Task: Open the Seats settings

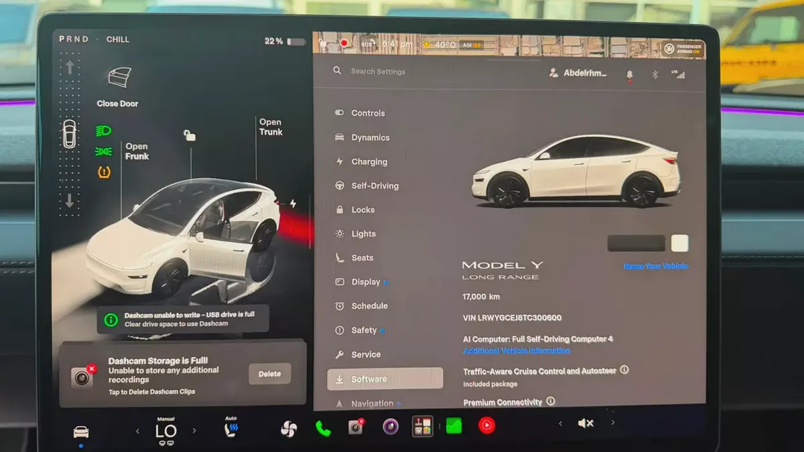Action: 354,258
